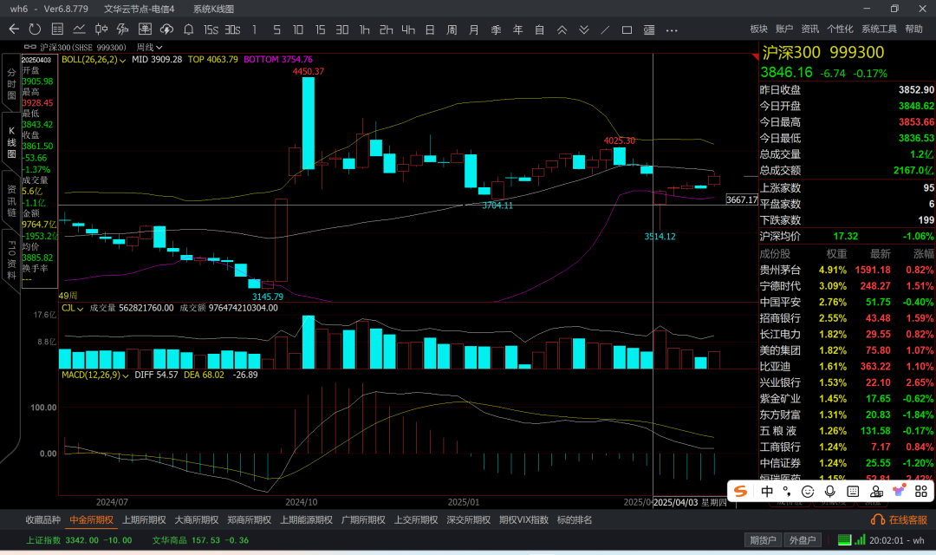Open the quote list table icon

[x=57, y=29]
